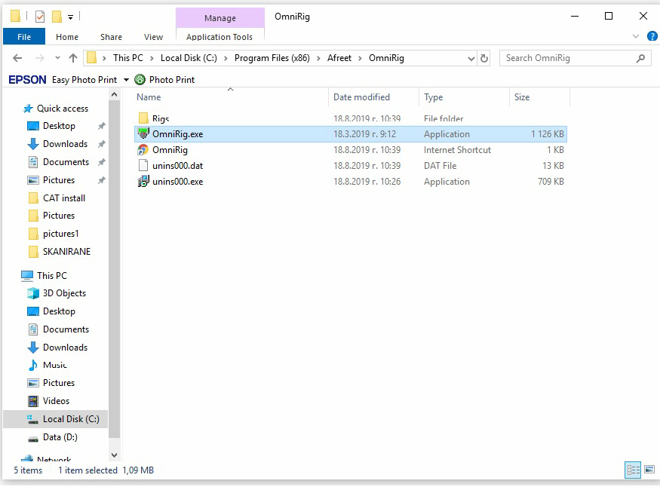
Task: Click navigation pane scroll up arrow
Action: tap(114, 95)
